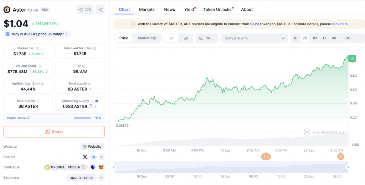This screenshot has width=365, height=185.
Task: Add token to MetaMask fox icon
Action: tap(101, 167)
